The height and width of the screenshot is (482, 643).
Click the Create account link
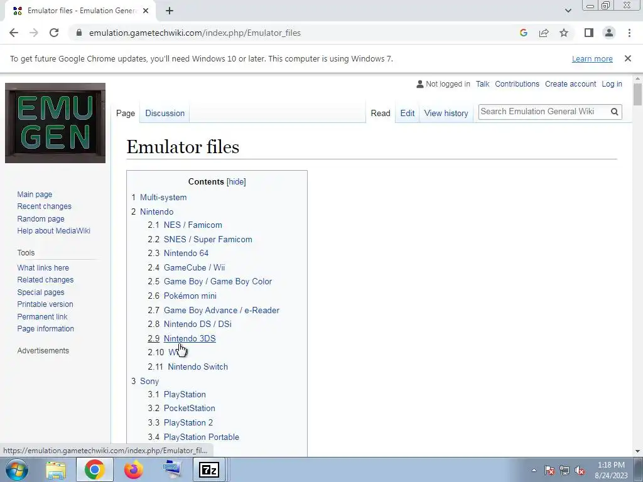(570, 84)
